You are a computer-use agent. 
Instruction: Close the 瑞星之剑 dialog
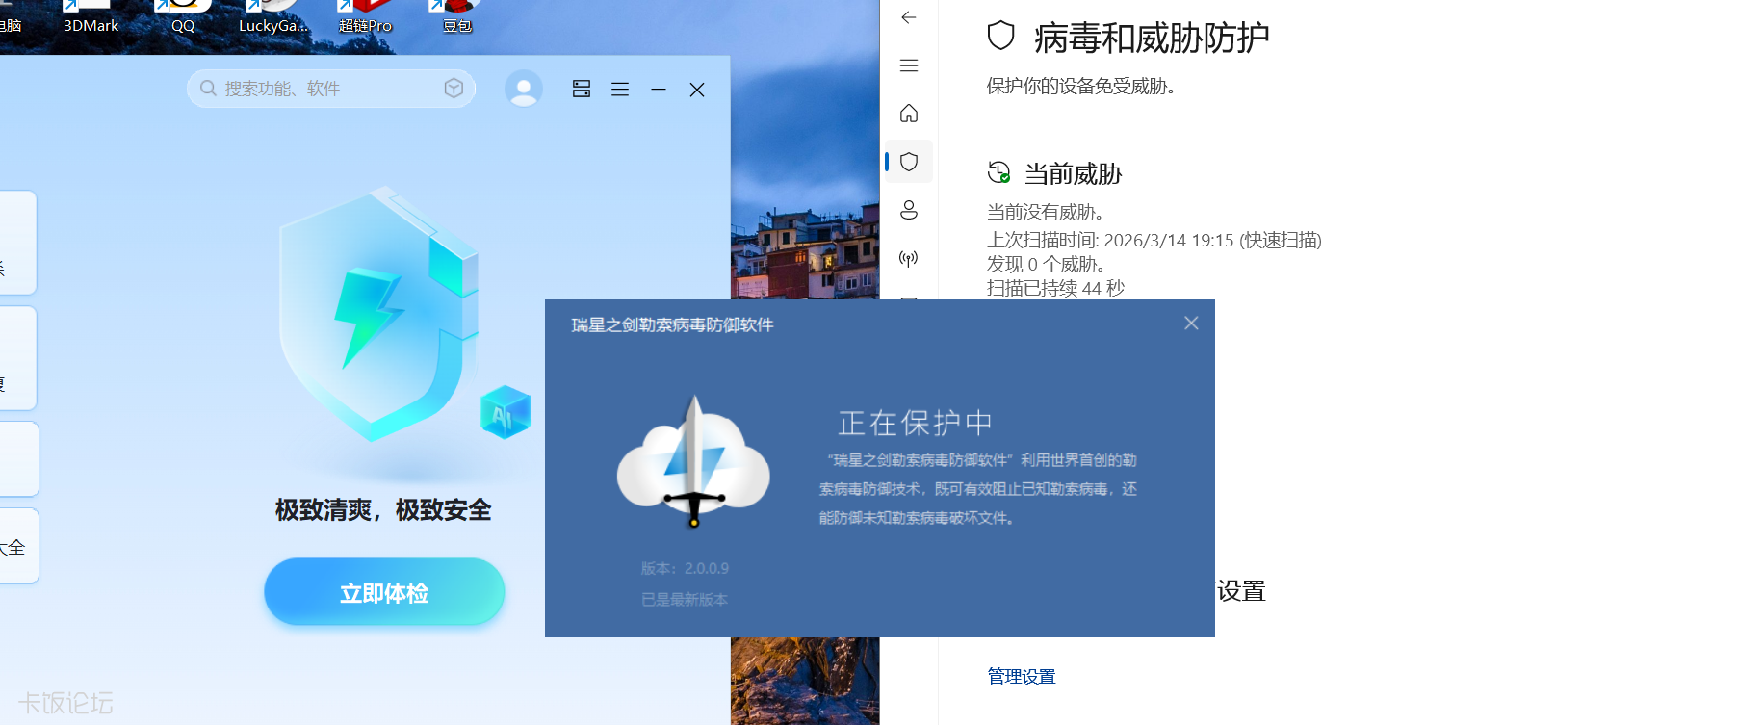pos(1191,324)
